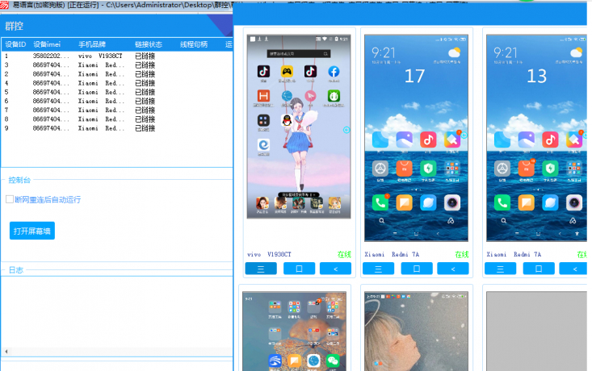Screen dimensions: 592x371
Task: Select device row with ID 3
Action: coord(117,65)
